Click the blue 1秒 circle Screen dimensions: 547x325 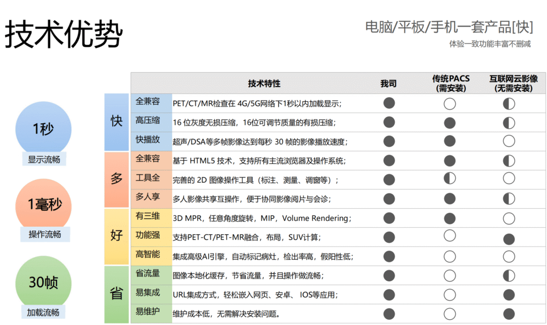pyautogui.click(x=44, y=128)
